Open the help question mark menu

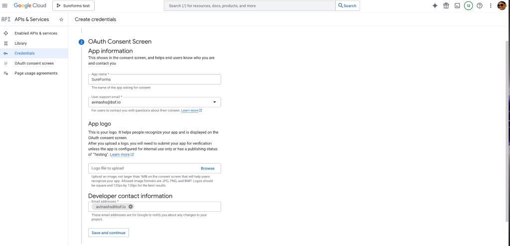pos(480,5)
